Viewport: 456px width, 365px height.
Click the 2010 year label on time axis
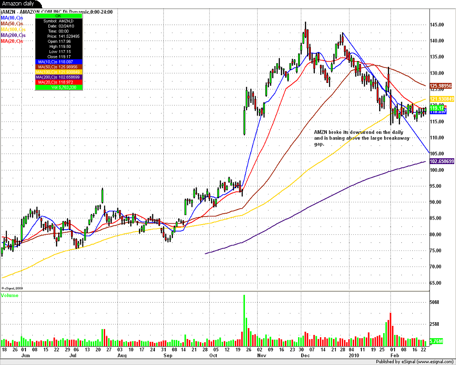tap(354, 356)
